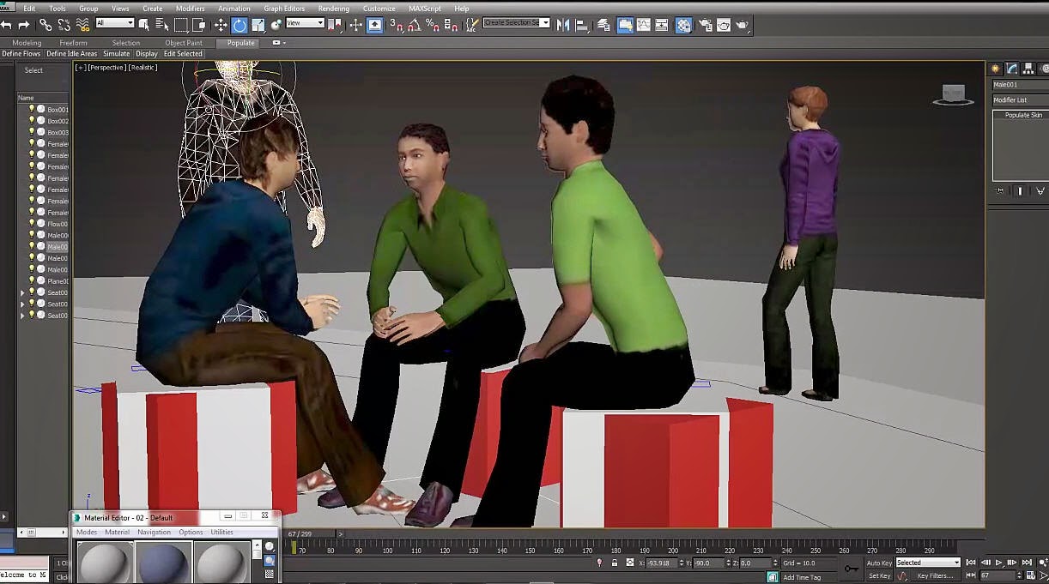Click the Simulate button under Populate
Screen dimensions: 1049x584
[118, 53]
